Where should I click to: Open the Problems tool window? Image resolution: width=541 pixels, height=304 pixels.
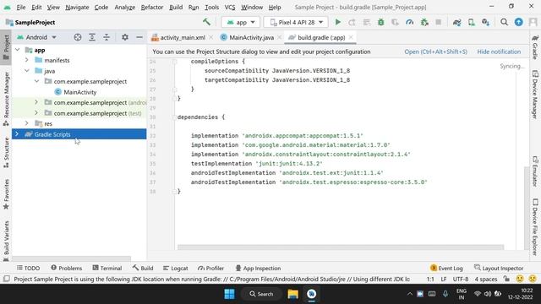(66, 268)
